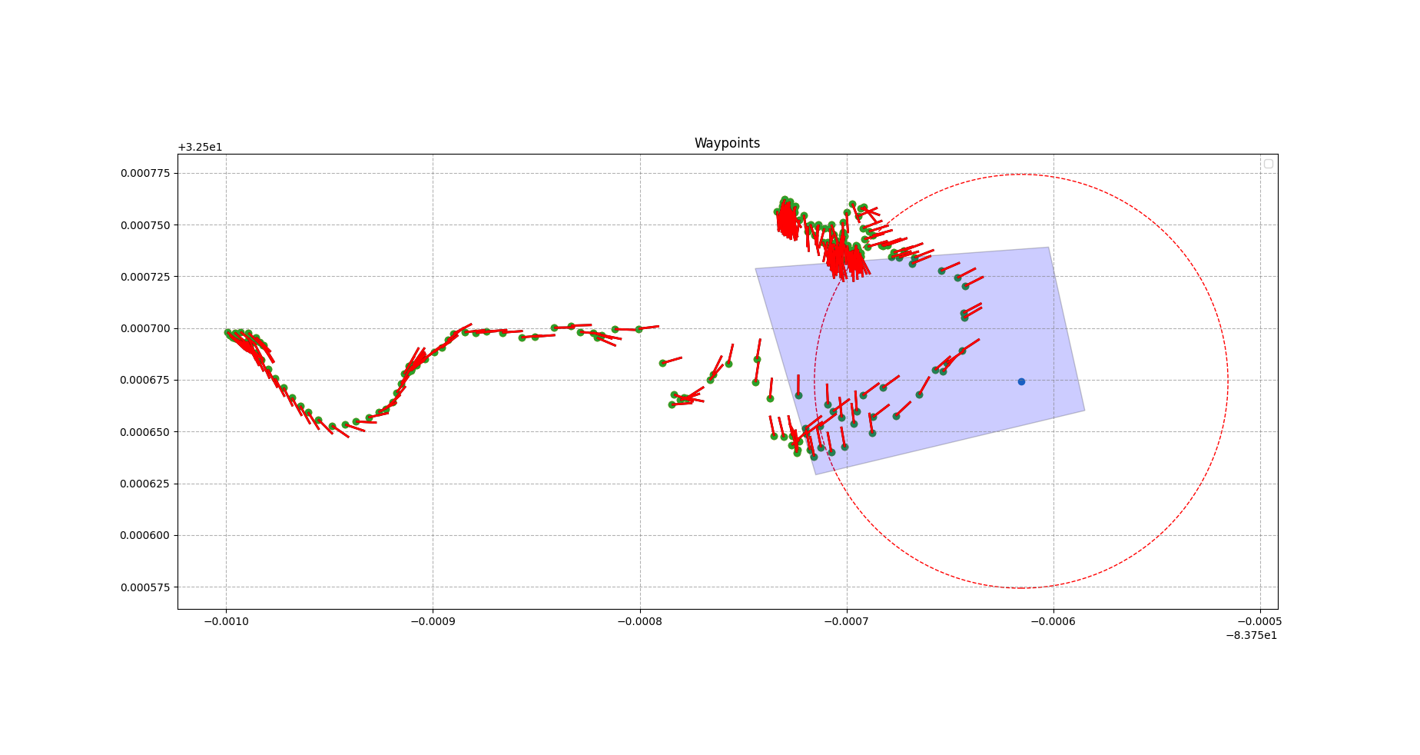Click the y-axis tick label 0.000625
1420x755 pixels.
pyautogui.click(x=145, y=484)
